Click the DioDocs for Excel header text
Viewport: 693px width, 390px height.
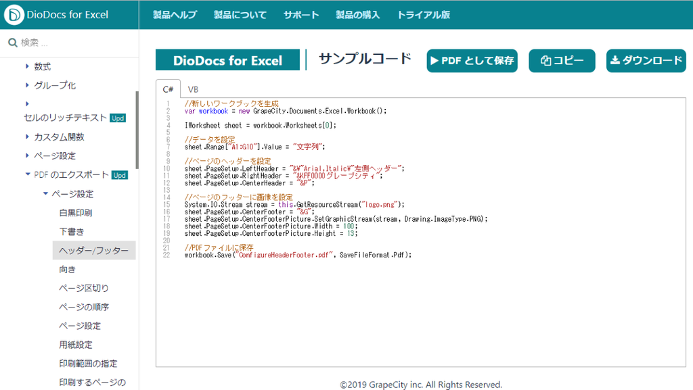(67, 15)
